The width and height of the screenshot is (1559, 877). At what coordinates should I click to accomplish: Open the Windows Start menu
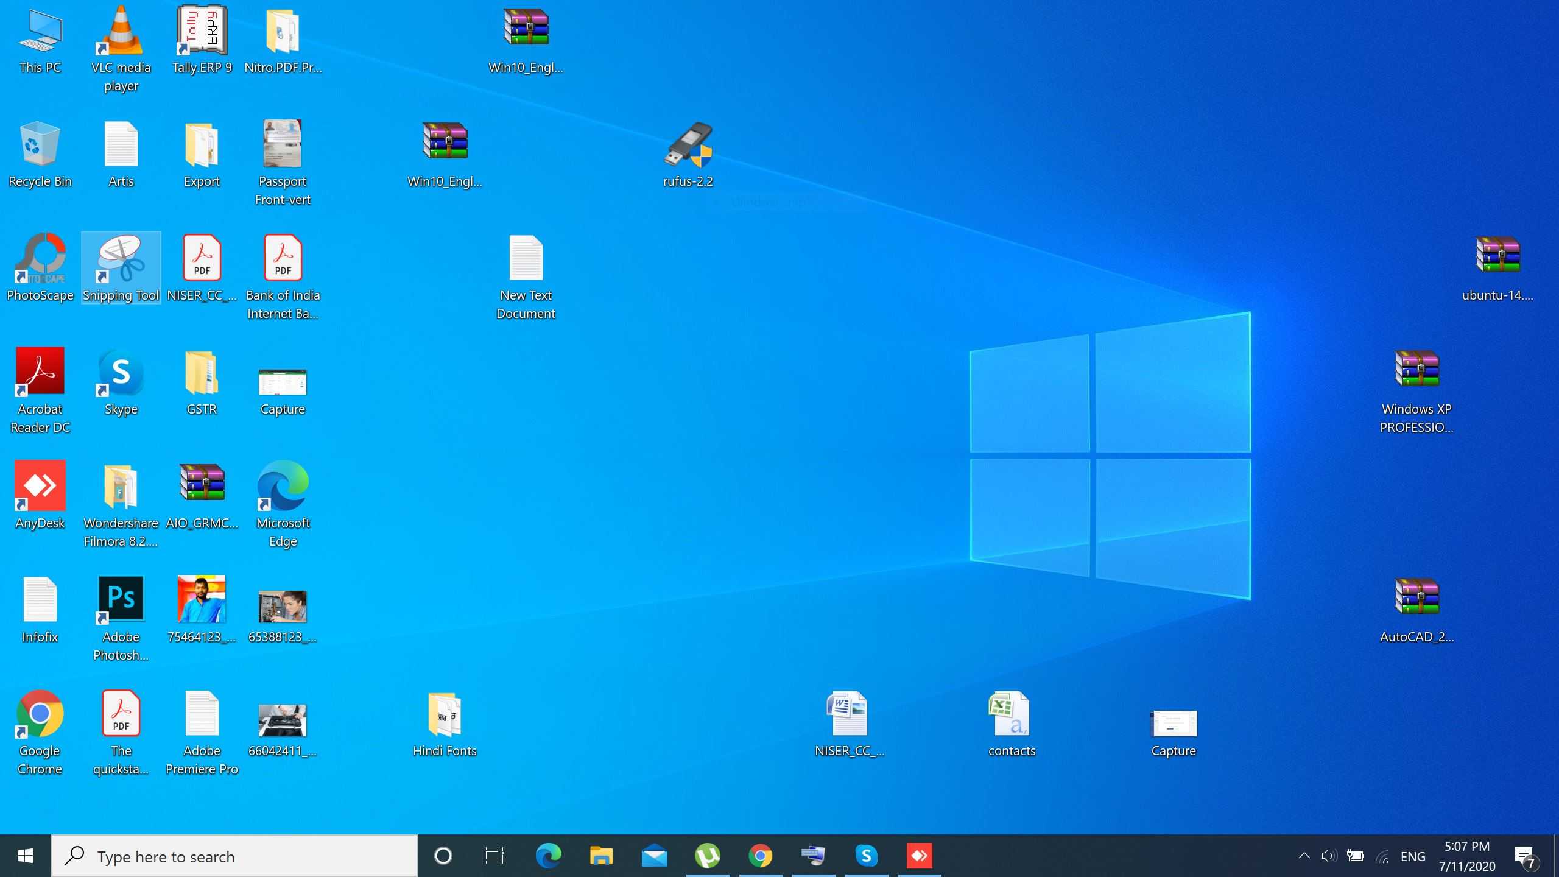click(x=26, y=856)
